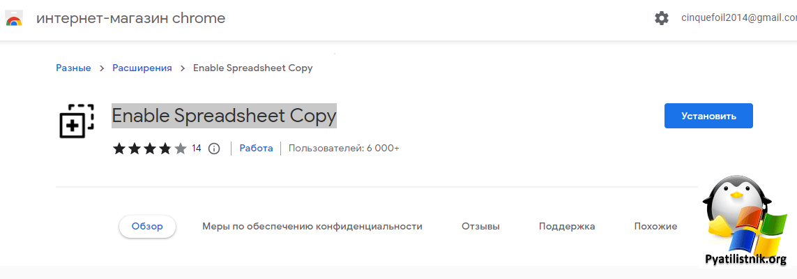797x279 pixels.
Task: Click the Enable Spreadsheet Copy extension icon
Action: pyautogui.click(x=76, y=120)
